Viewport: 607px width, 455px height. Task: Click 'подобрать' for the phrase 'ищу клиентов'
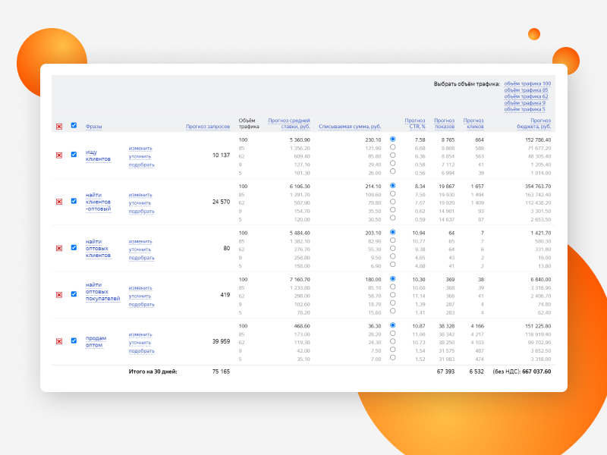pyautogui.click(x=142, y=165)
